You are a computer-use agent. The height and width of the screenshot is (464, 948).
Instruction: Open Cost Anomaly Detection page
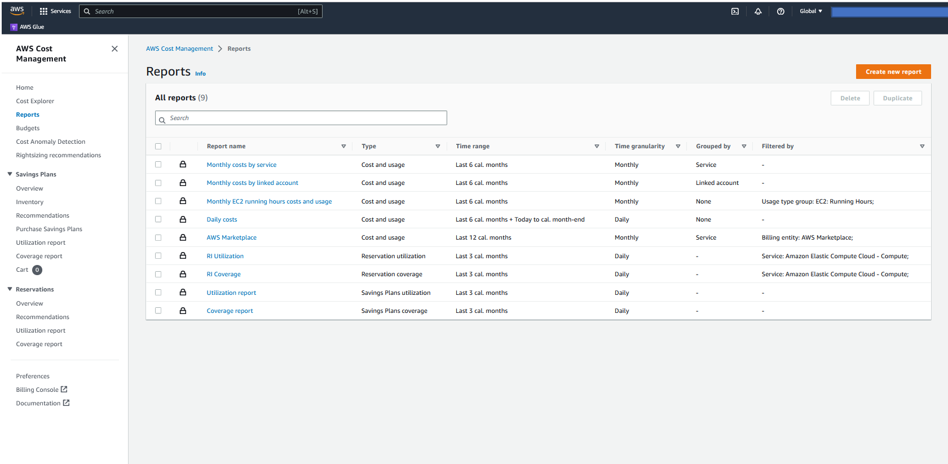(51, 142)
